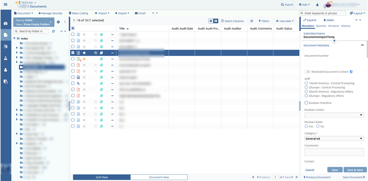Open the dashboard gauge icon in sidebar

coord(5,23)
